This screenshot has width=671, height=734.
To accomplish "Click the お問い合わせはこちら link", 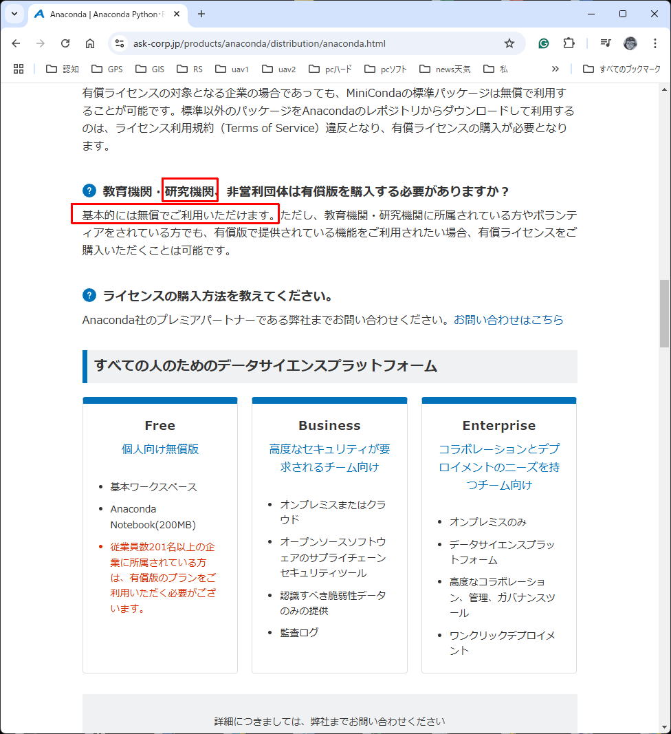I will click(x=509, y=320).
